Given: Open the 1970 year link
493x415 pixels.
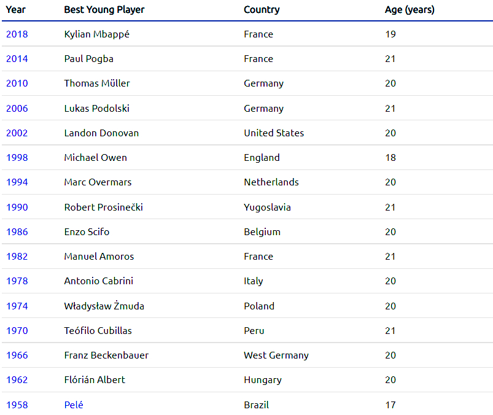Looking at the screenshot, I should (x=17, y=331).
